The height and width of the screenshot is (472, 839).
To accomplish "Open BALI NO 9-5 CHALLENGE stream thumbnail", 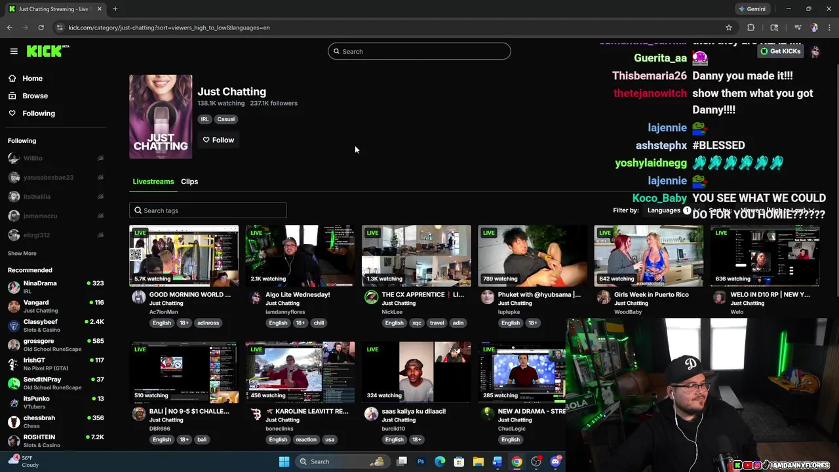I will [184, 372].
